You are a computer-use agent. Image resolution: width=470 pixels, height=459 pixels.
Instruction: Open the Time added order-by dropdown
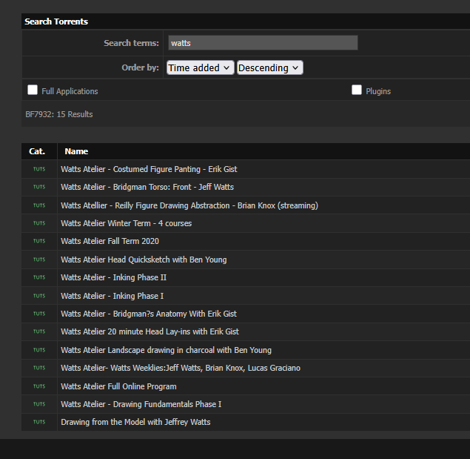click(x=201, y=67)
